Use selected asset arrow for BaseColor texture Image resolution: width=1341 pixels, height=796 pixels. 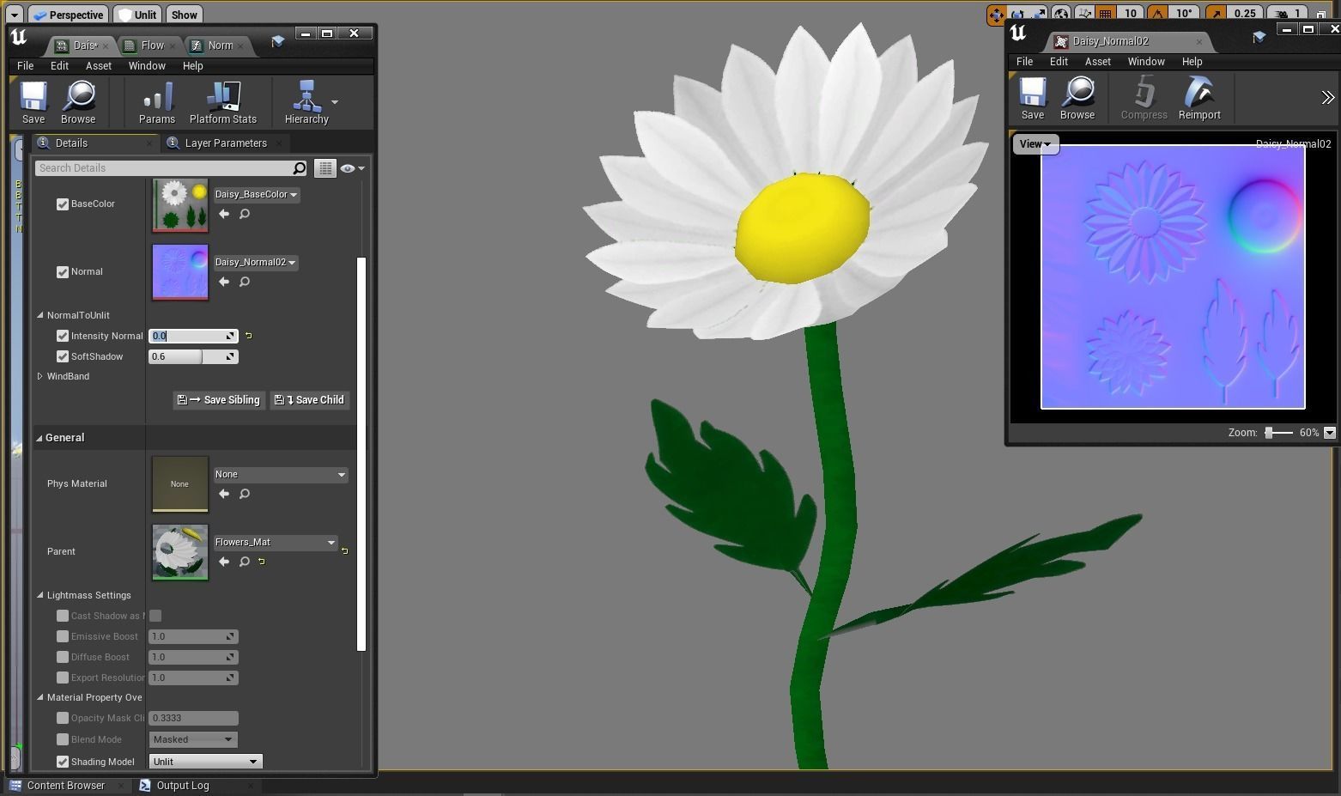coord(224,214)
